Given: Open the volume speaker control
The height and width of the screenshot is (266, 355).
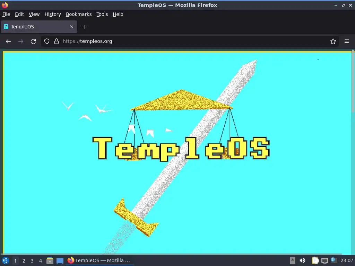Looking at the screenshot, I should (x=302, y=260).
